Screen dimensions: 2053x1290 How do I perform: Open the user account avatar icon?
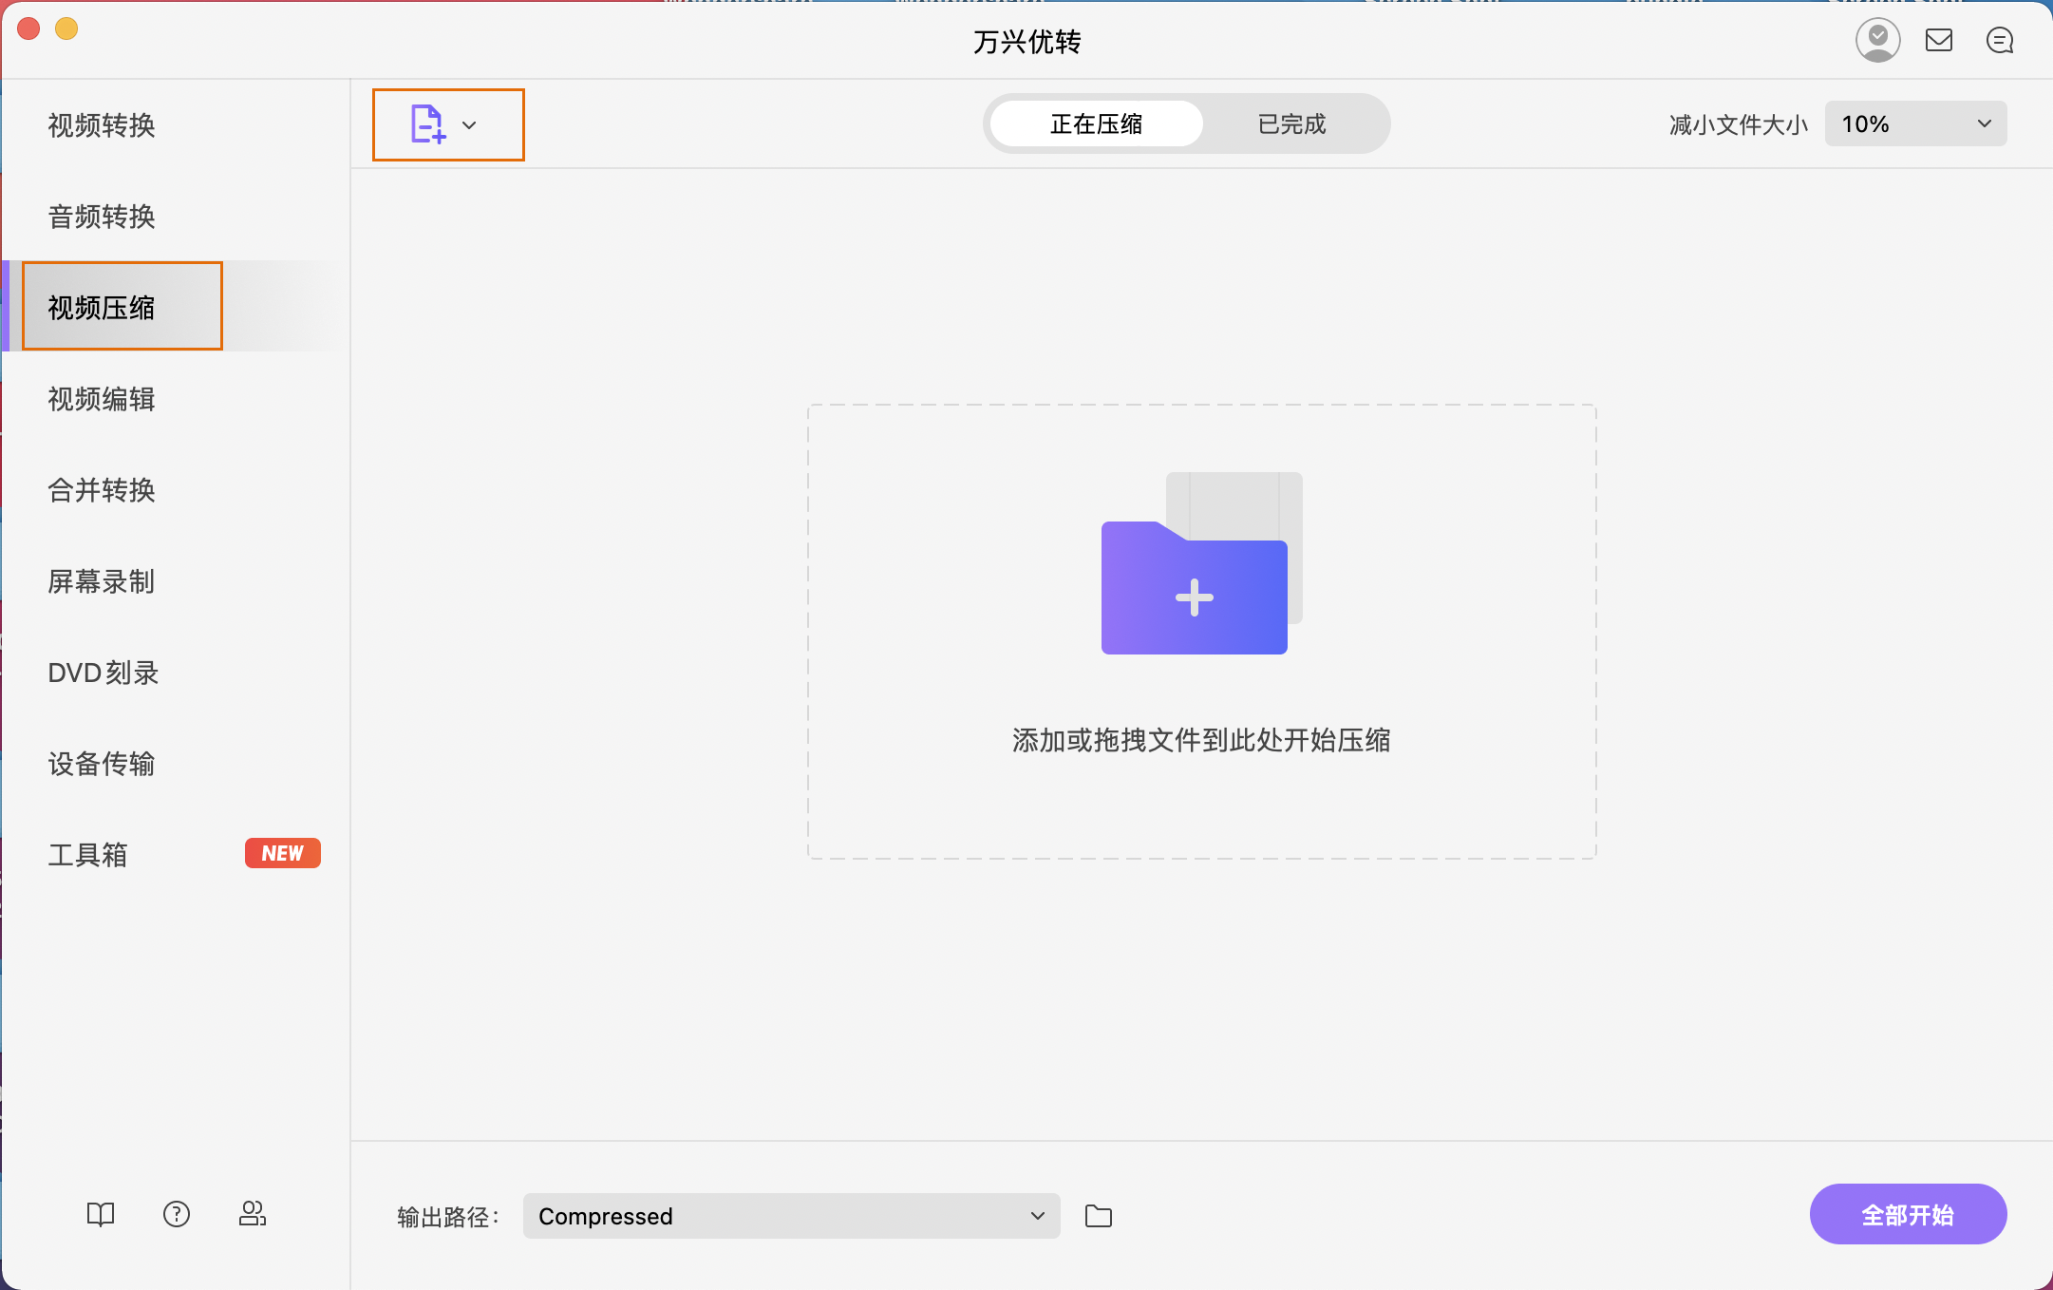tap(1878, 40)
